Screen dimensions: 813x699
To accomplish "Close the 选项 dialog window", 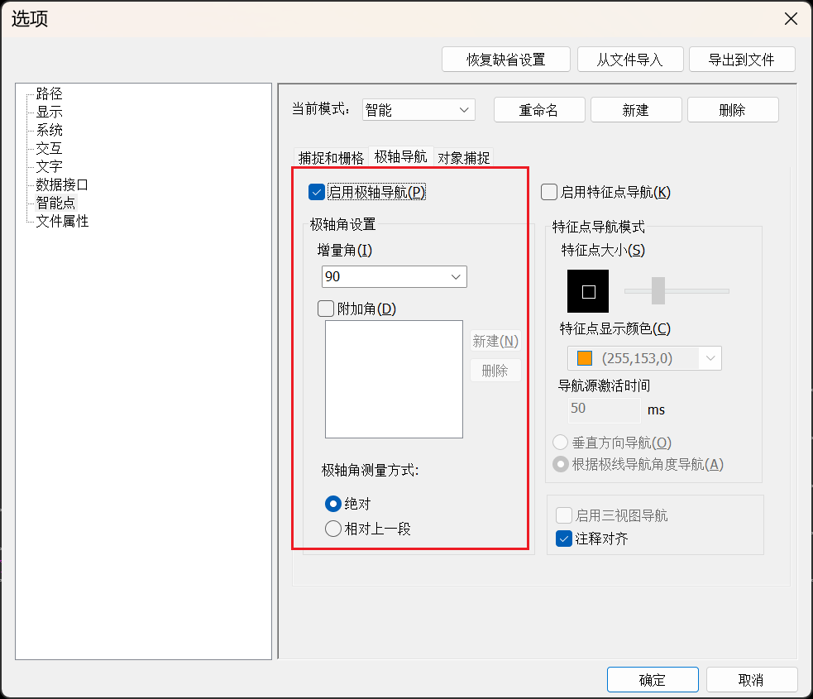I will [x=791, y=19].
